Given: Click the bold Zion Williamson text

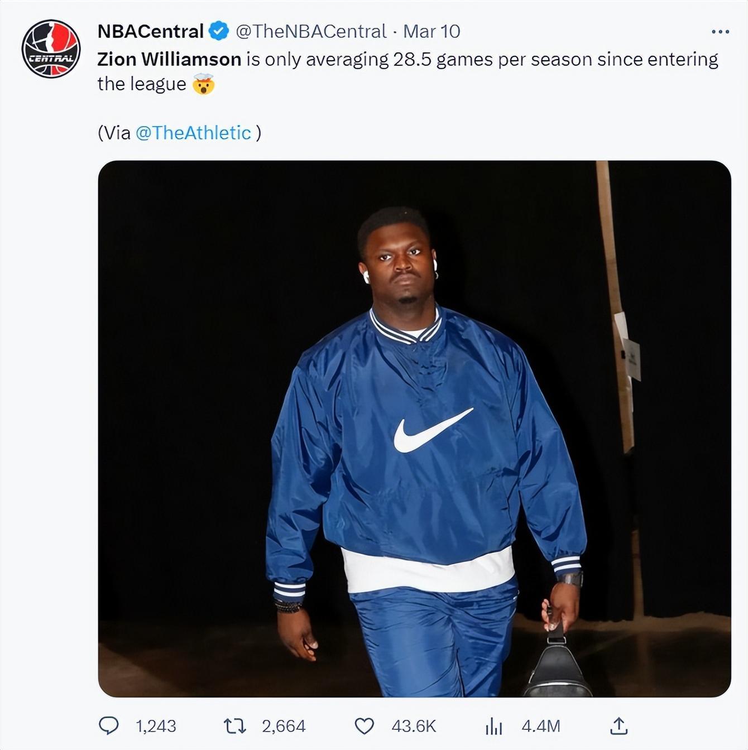Looking at the screenshot, I should [169, 59].
